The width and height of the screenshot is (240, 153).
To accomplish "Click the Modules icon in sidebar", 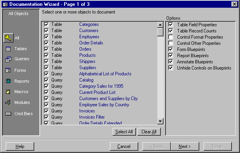I will 8,102.
